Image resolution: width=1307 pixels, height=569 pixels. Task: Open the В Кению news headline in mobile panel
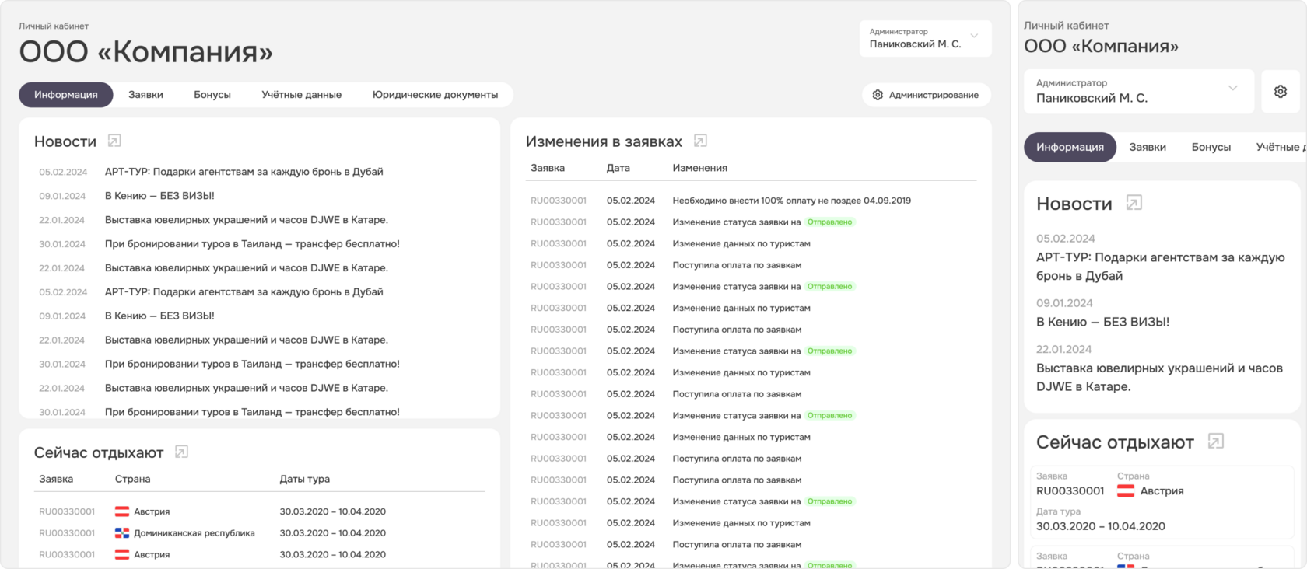1102,322
